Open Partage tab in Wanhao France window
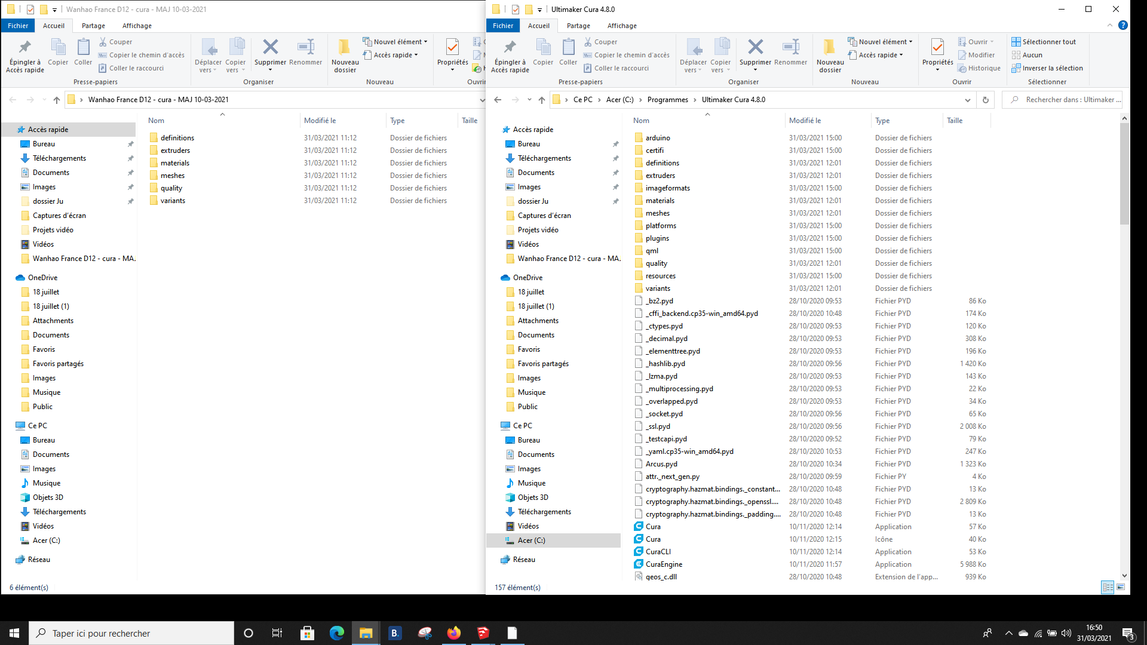The width and height of the screenshot is (1147, 645). coord(93,26)
